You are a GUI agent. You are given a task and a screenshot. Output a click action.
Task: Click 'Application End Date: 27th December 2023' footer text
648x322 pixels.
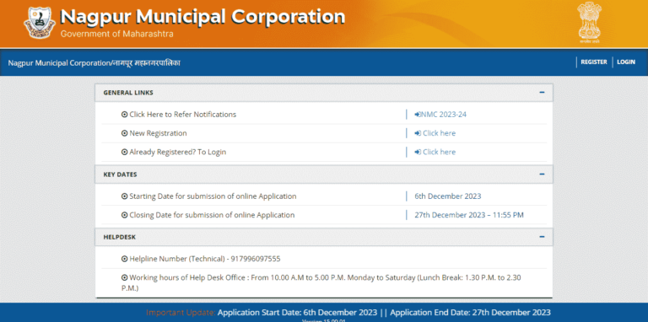pos(470,313)
